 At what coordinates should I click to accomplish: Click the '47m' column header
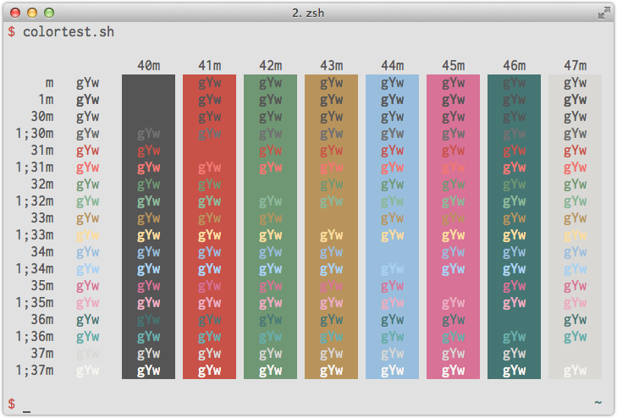tap(576, 65)
